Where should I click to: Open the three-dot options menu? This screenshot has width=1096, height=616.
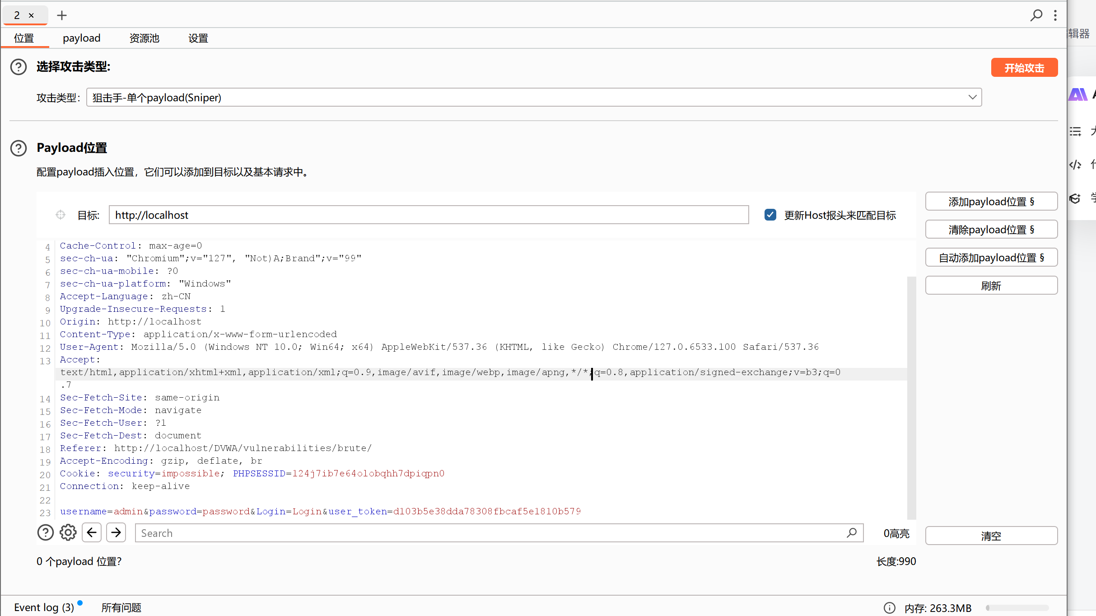[x=1055, y=15]
